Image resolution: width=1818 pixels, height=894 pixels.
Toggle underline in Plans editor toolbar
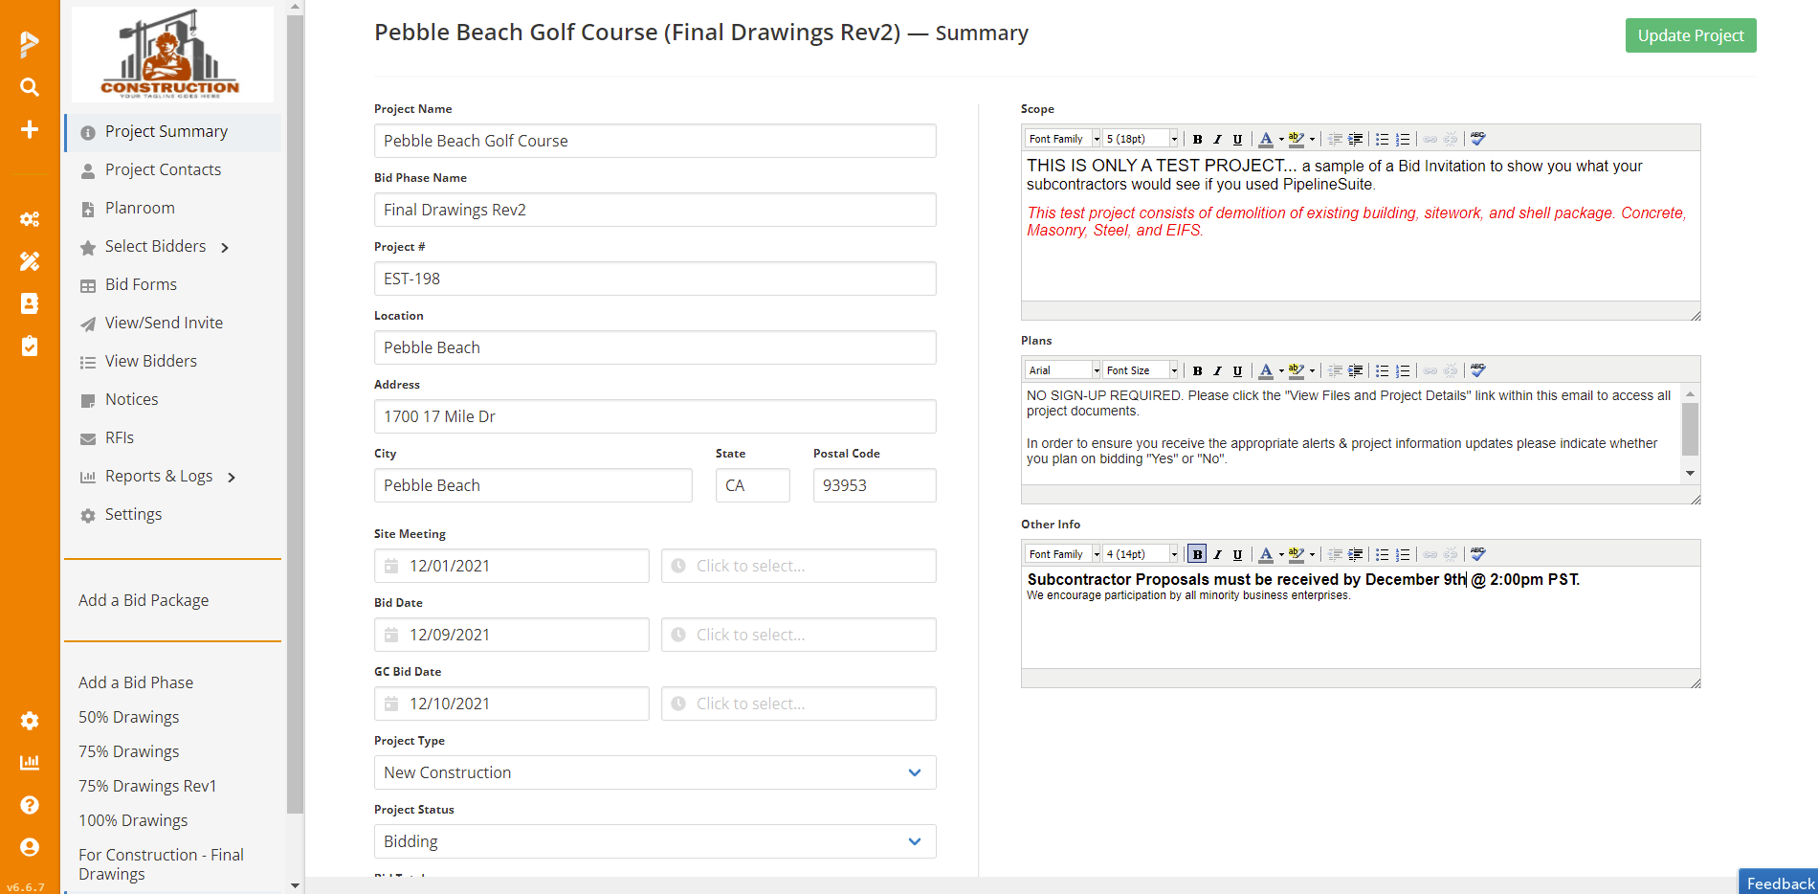coord(1237,370)
